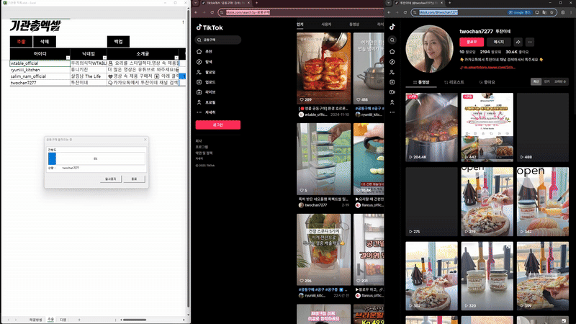Bookmark the profile page with the star icon
The width and height of the screenshot is (576, 324).
(552, 12)
